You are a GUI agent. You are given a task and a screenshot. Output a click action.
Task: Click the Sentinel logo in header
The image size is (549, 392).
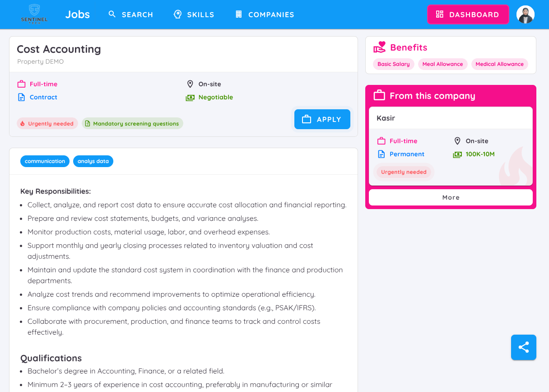[x=34, y=14]
